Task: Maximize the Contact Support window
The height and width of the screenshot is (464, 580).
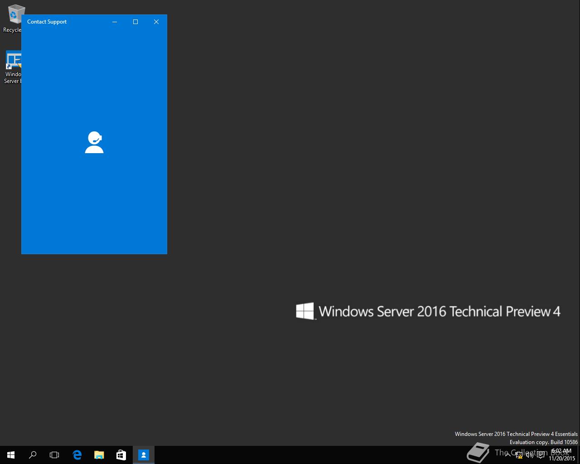Action: pyautogui.click(x=135, y=22)
